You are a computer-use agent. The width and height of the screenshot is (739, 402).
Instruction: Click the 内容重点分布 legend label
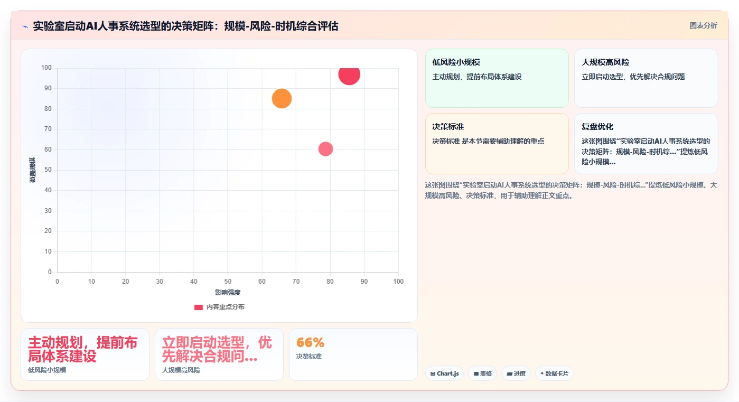tap(225, 307)
